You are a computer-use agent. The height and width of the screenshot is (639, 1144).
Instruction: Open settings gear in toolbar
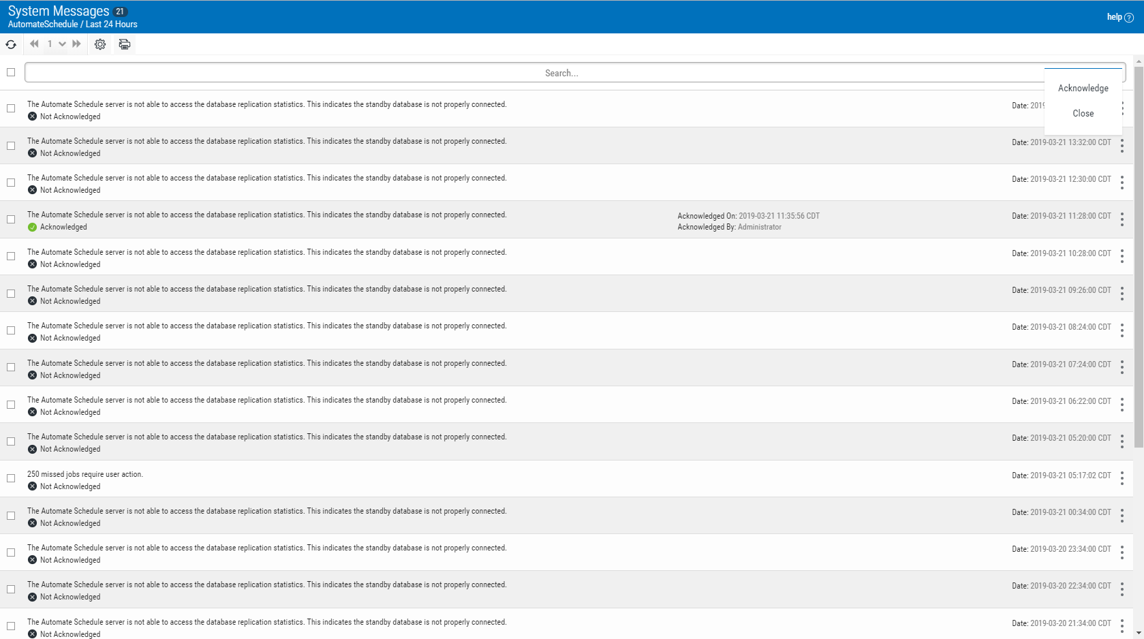click(x=100, y=44)
